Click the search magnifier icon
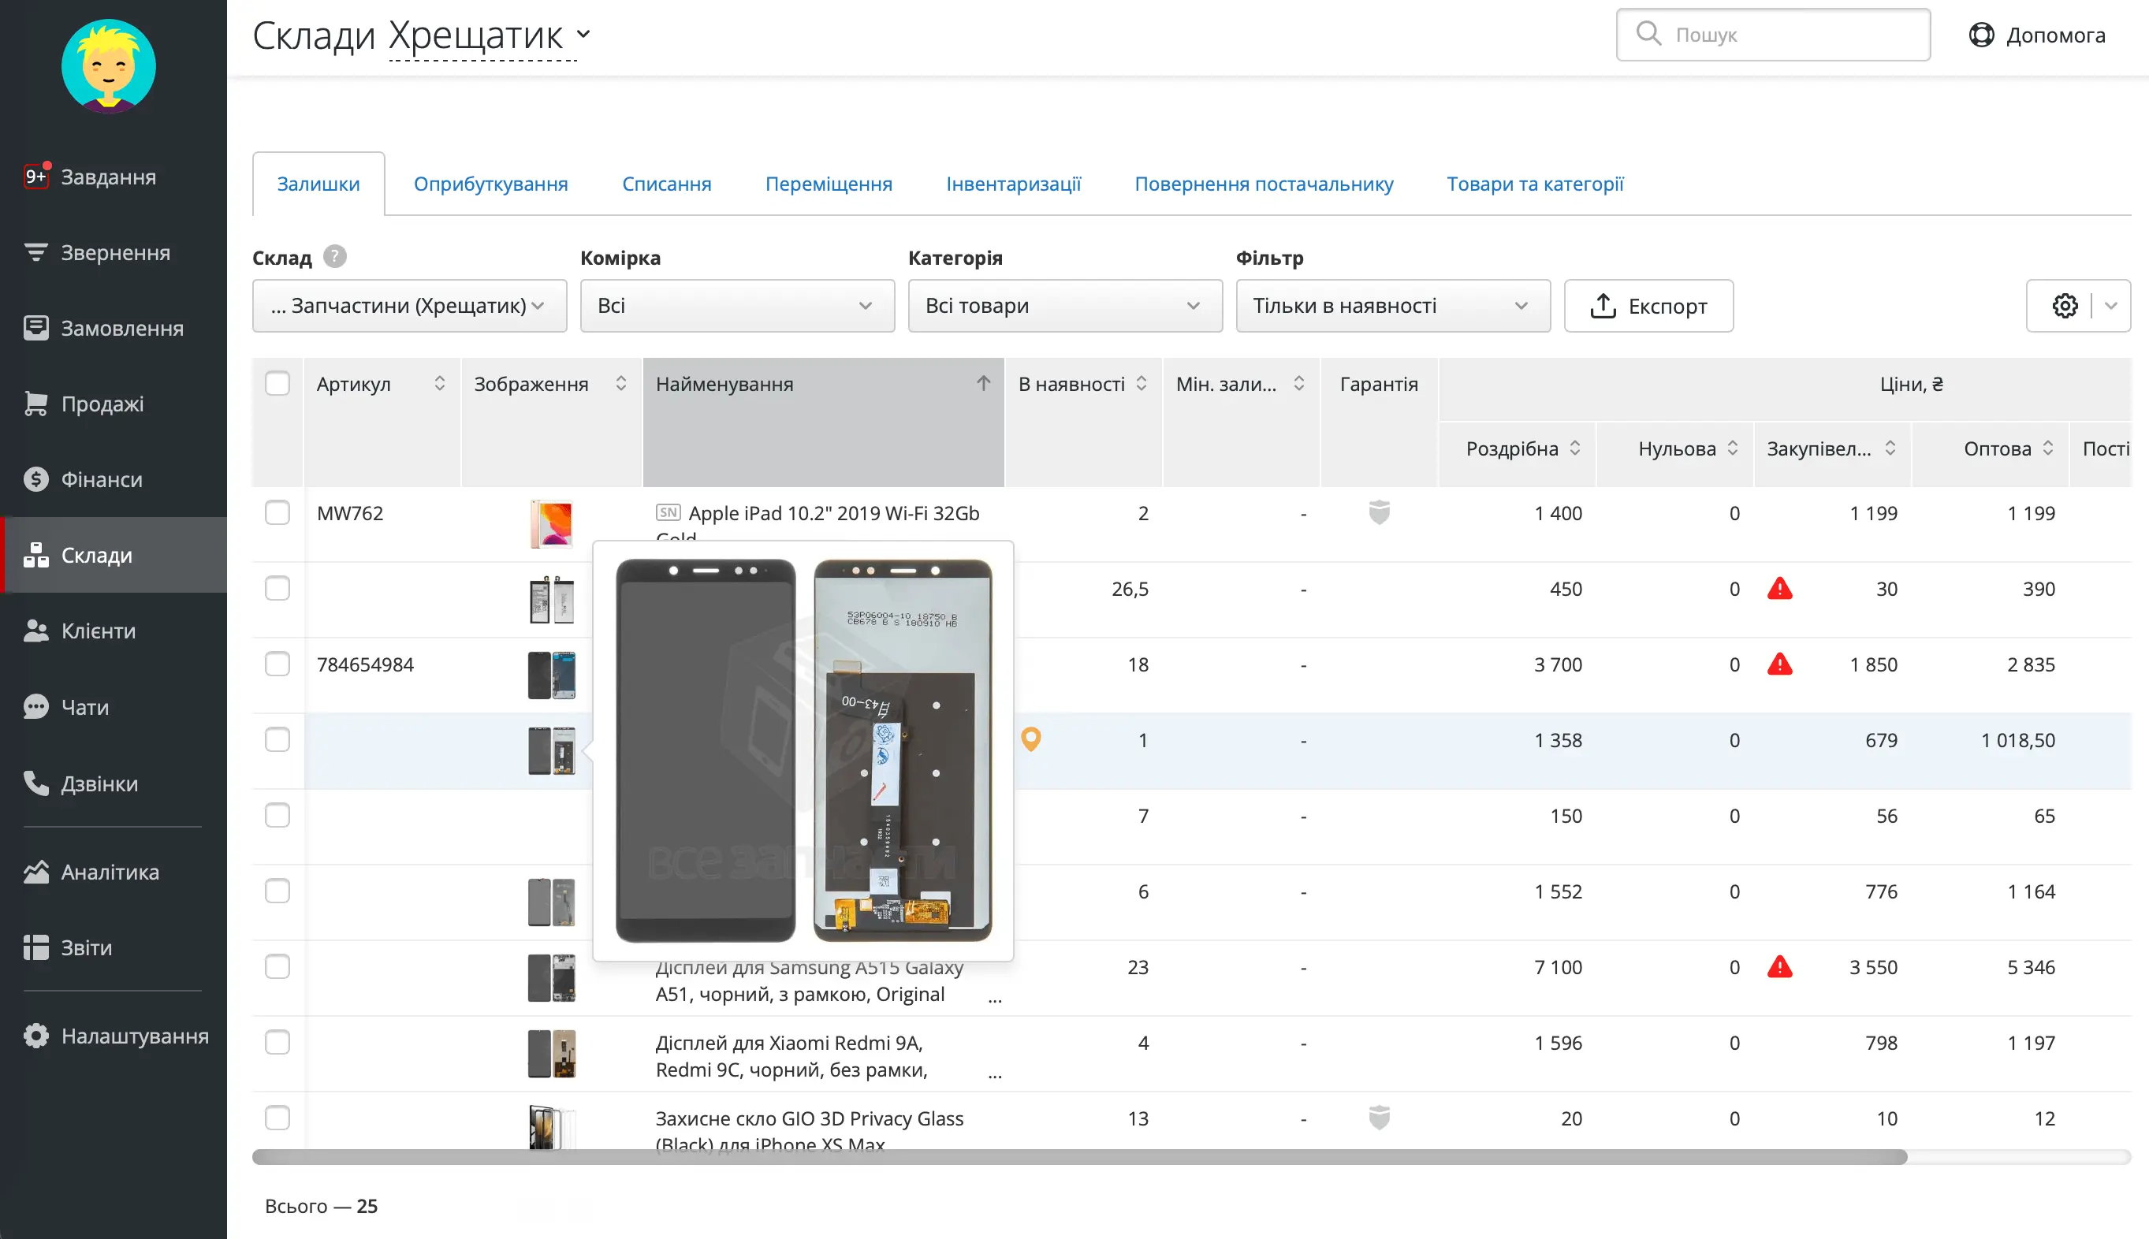Screen dimensions: 2149x1239 (x=1648, y=34)
